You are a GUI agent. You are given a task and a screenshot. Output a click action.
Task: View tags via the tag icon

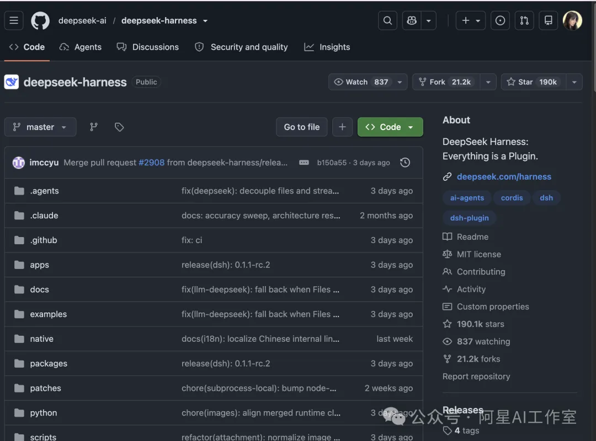pos(119,127)
